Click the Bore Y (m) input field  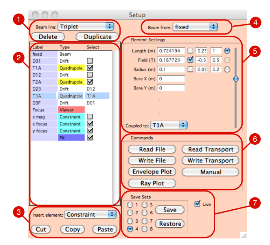(x=171, y=88)
